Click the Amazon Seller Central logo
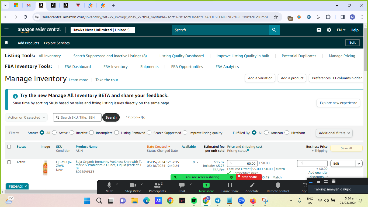The width and height of the screenshot is (368, 207). point(39,30)
